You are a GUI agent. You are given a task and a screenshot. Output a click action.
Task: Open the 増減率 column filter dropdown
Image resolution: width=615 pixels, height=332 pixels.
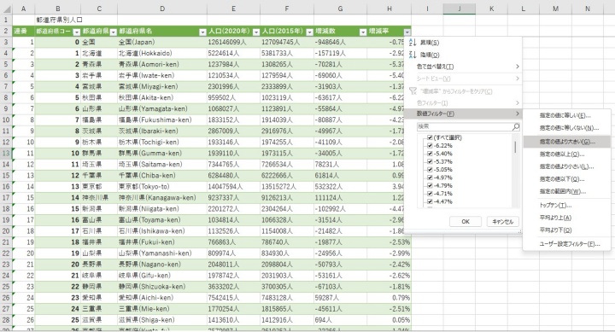click(407, 32)
